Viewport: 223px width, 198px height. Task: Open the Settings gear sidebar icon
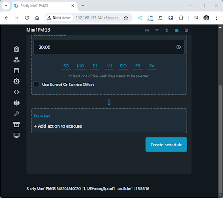(x=17, y=81)
